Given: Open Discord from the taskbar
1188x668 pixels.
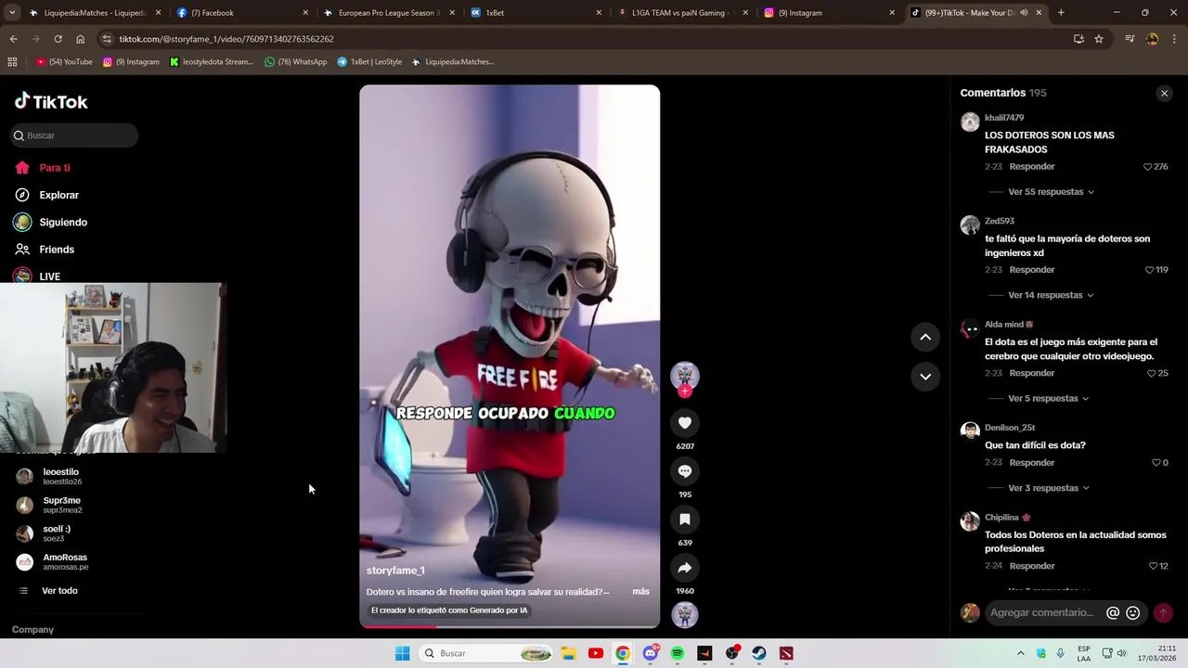Looking at the screenshot, I should tap(651, 653).
